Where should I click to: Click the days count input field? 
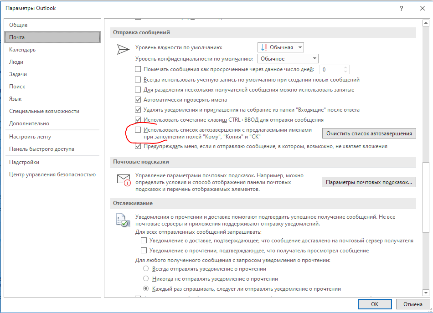click(x=331, y=70)
